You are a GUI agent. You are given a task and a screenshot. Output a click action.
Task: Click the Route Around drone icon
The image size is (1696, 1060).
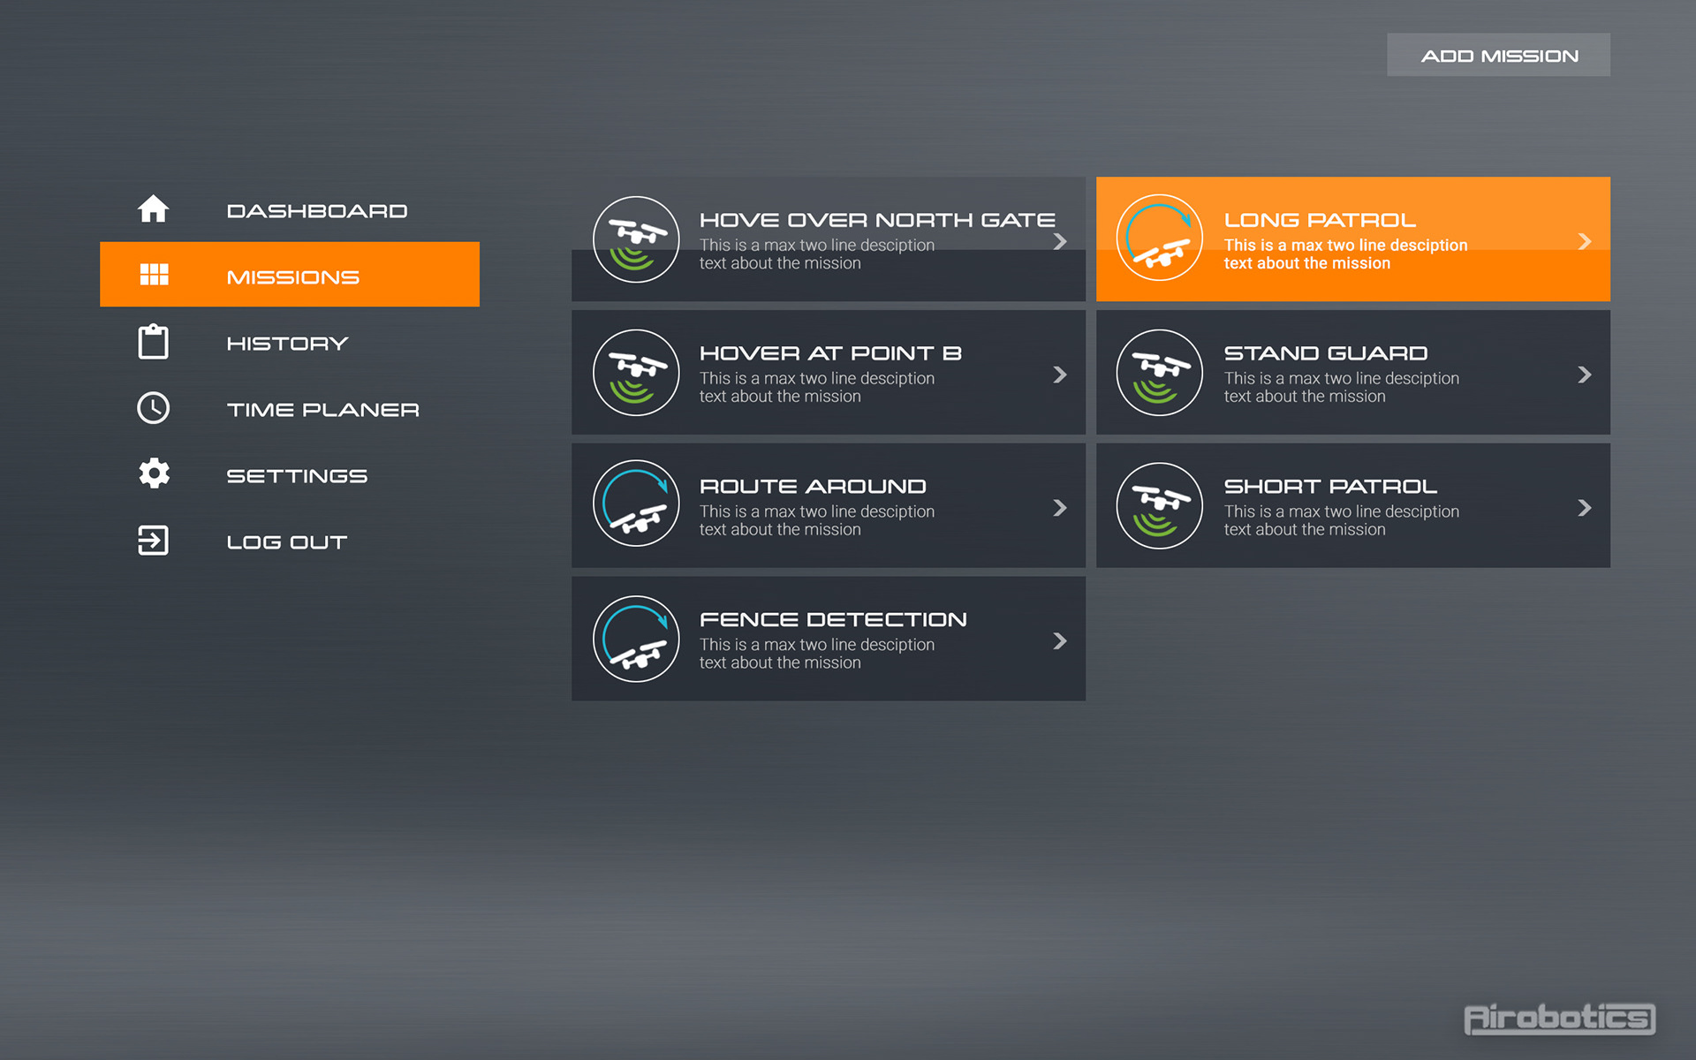[636, 504]
